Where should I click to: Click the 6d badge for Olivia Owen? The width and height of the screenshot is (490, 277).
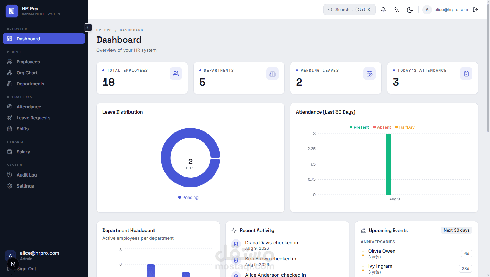[x=467, y=254]
